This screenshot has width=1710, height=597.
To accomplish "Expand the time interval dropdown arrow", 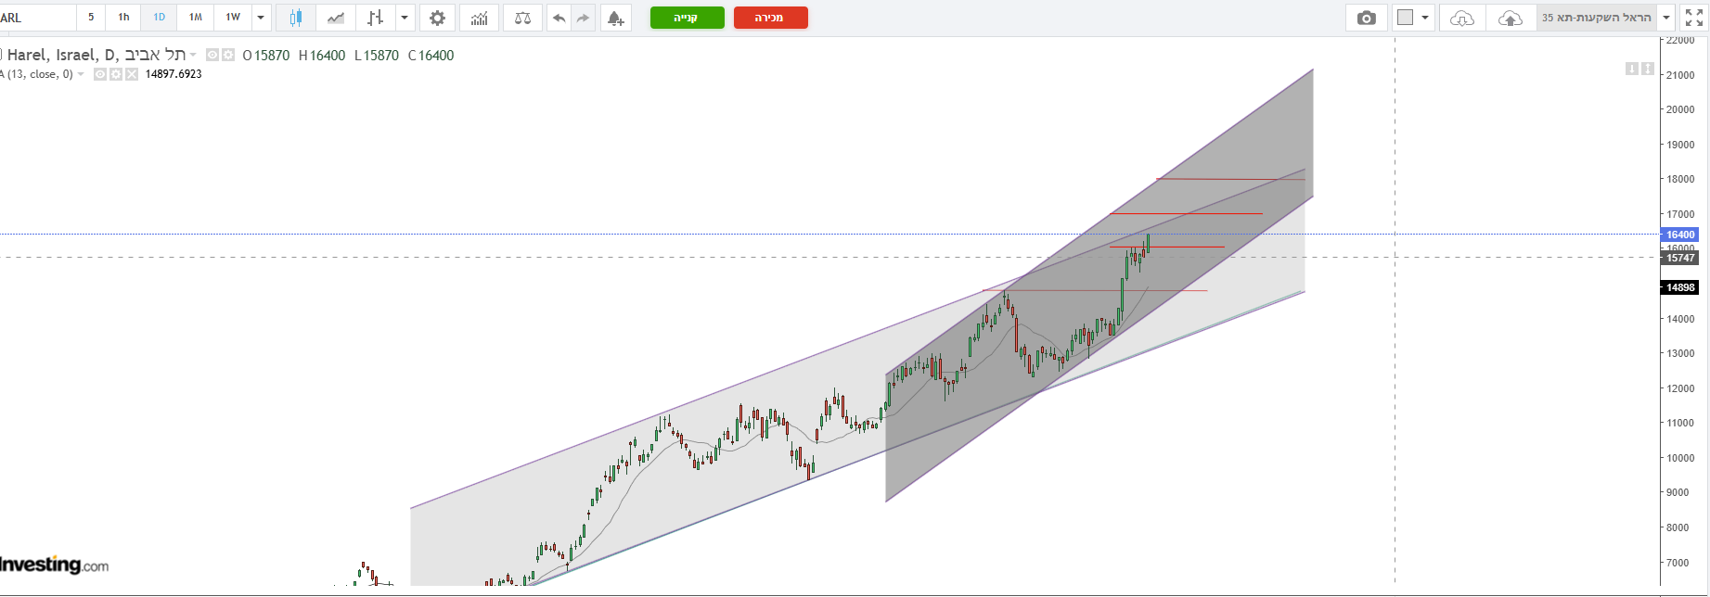I will pyautogui.click(x=261, y=18).
